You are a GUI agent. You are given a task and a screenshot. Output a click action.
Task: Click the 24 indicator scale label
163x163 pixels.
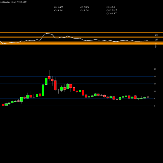coord(156,35)
